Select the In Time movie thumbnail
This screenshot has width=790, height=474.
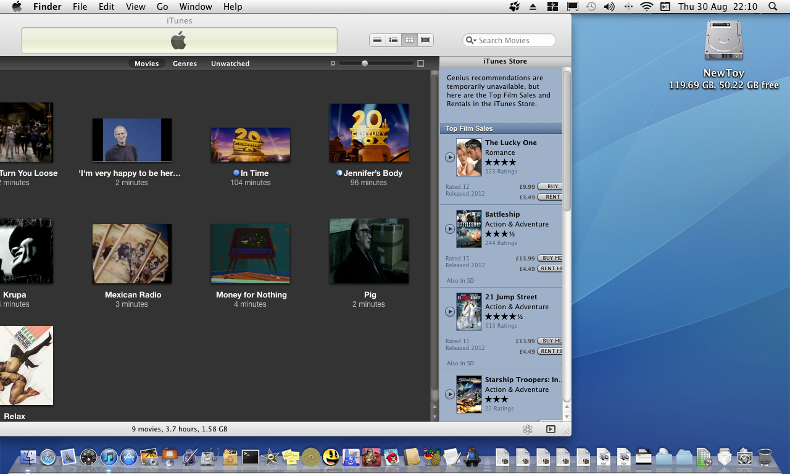point(251,145)
